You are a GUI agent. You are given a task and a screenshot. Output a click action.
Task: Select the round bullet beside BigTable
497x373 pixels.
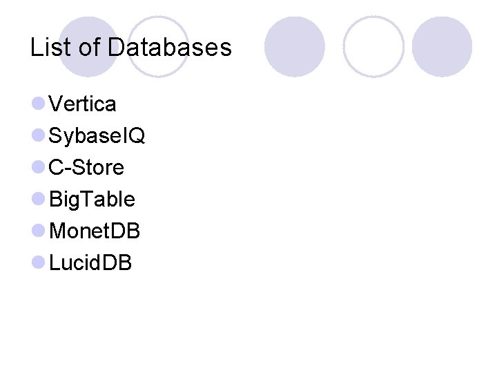tap(39, 198)
